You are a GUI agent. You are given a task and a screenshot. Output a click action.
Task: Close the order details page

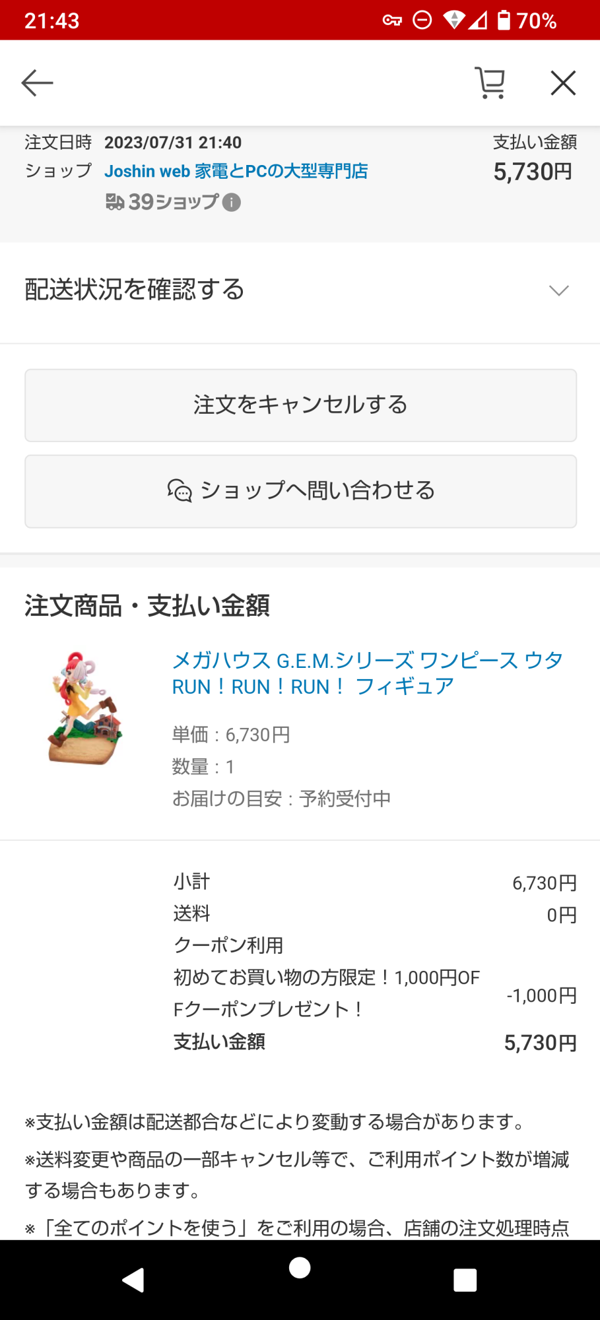pos(563,83)
